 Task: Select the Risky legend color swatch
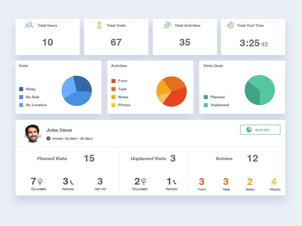21,89
